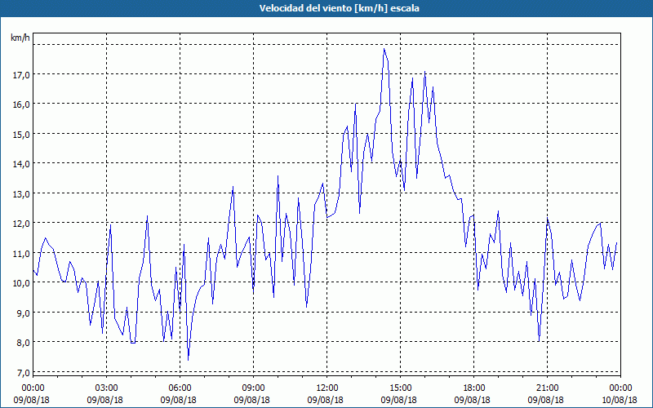Select the '8,0' y-axis value
Viewport: 653px width, 408px height.
point(24,342)
